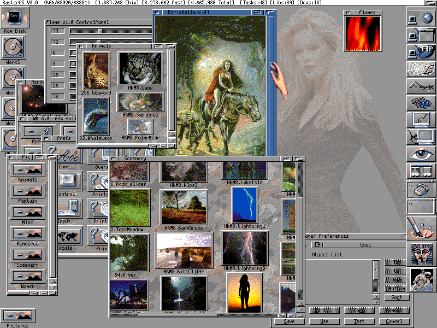Image resolution: width=437 pixels, height=328 pixels.
Task: Click down arrow of Sceenery window scrollbar
Action: pos(300,309)
